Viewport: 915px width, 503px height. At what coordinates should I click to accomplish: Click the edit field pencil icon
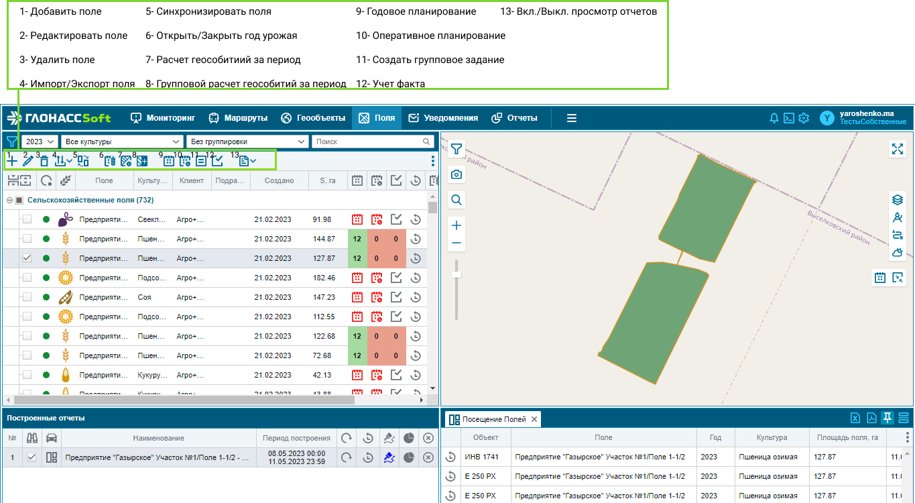click(x=28, y=161)
